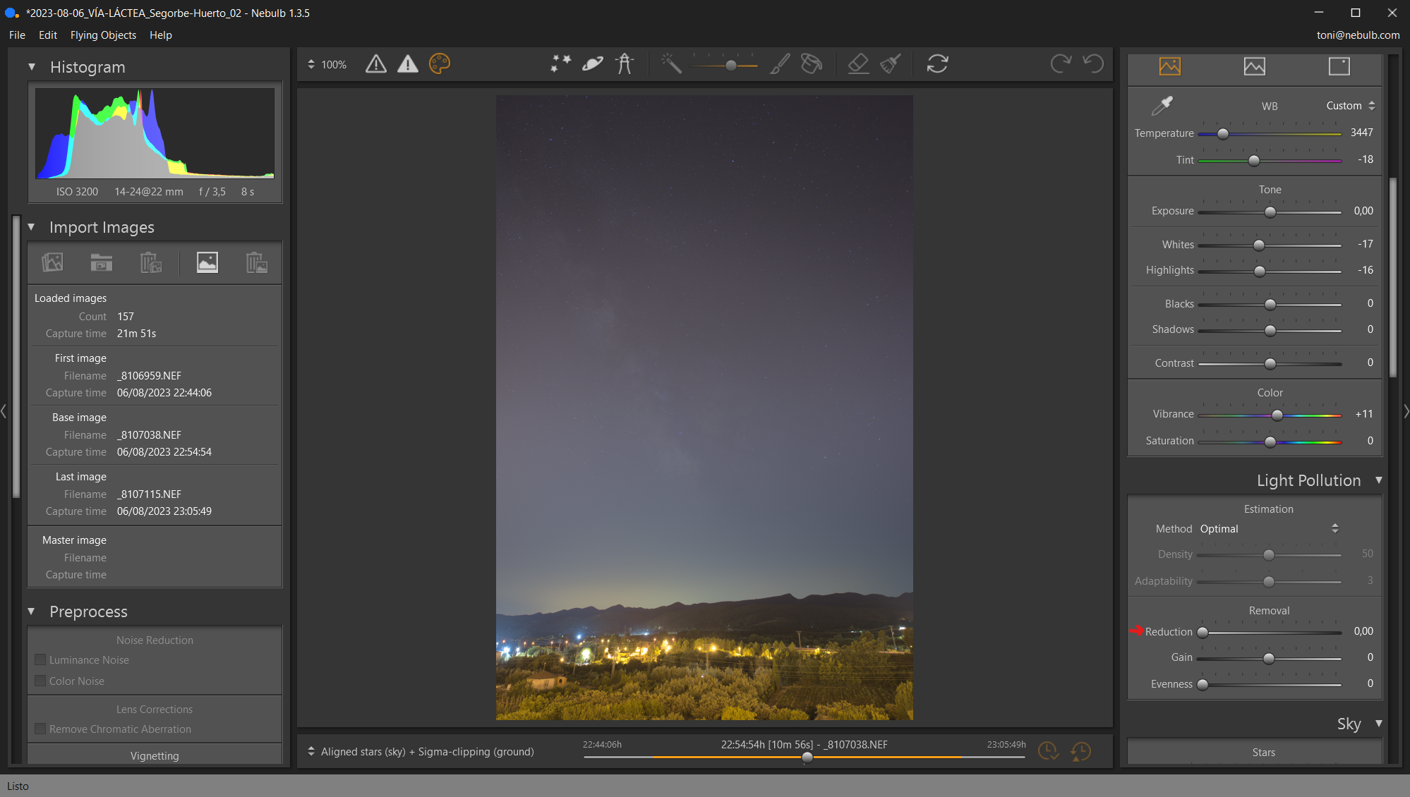Select the power line tower tool
Screen dimensions: 1410x797
[x=625, y=64]
